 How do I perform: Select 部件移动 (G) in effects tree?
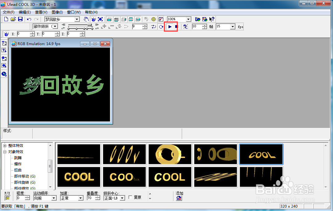click(x=25, y=176)
